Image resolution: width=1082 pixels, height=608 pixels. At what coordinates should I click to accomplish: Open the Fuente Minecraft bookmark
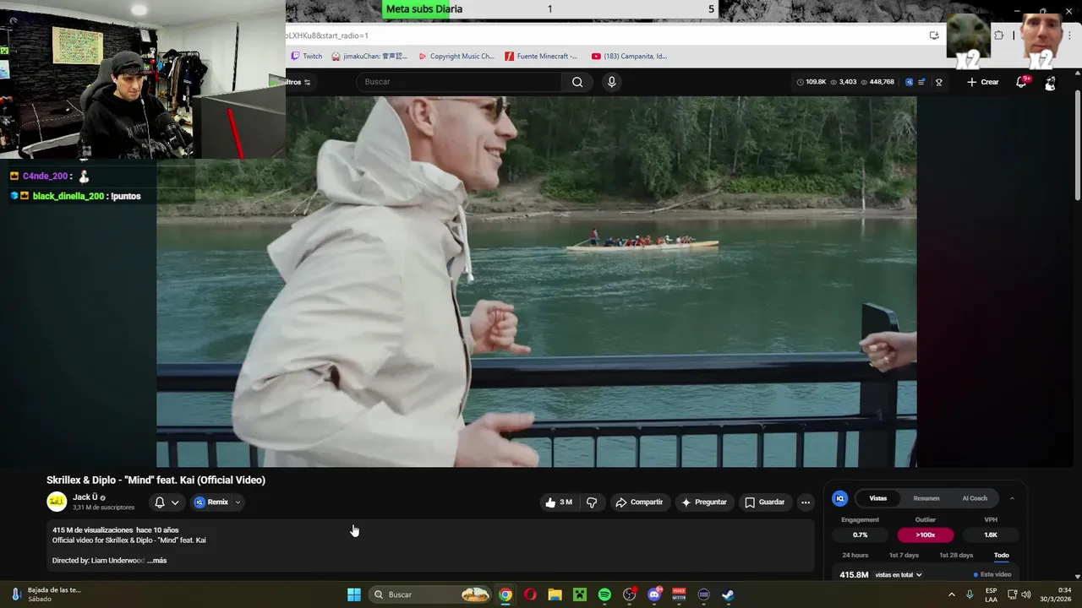point(541,57)
